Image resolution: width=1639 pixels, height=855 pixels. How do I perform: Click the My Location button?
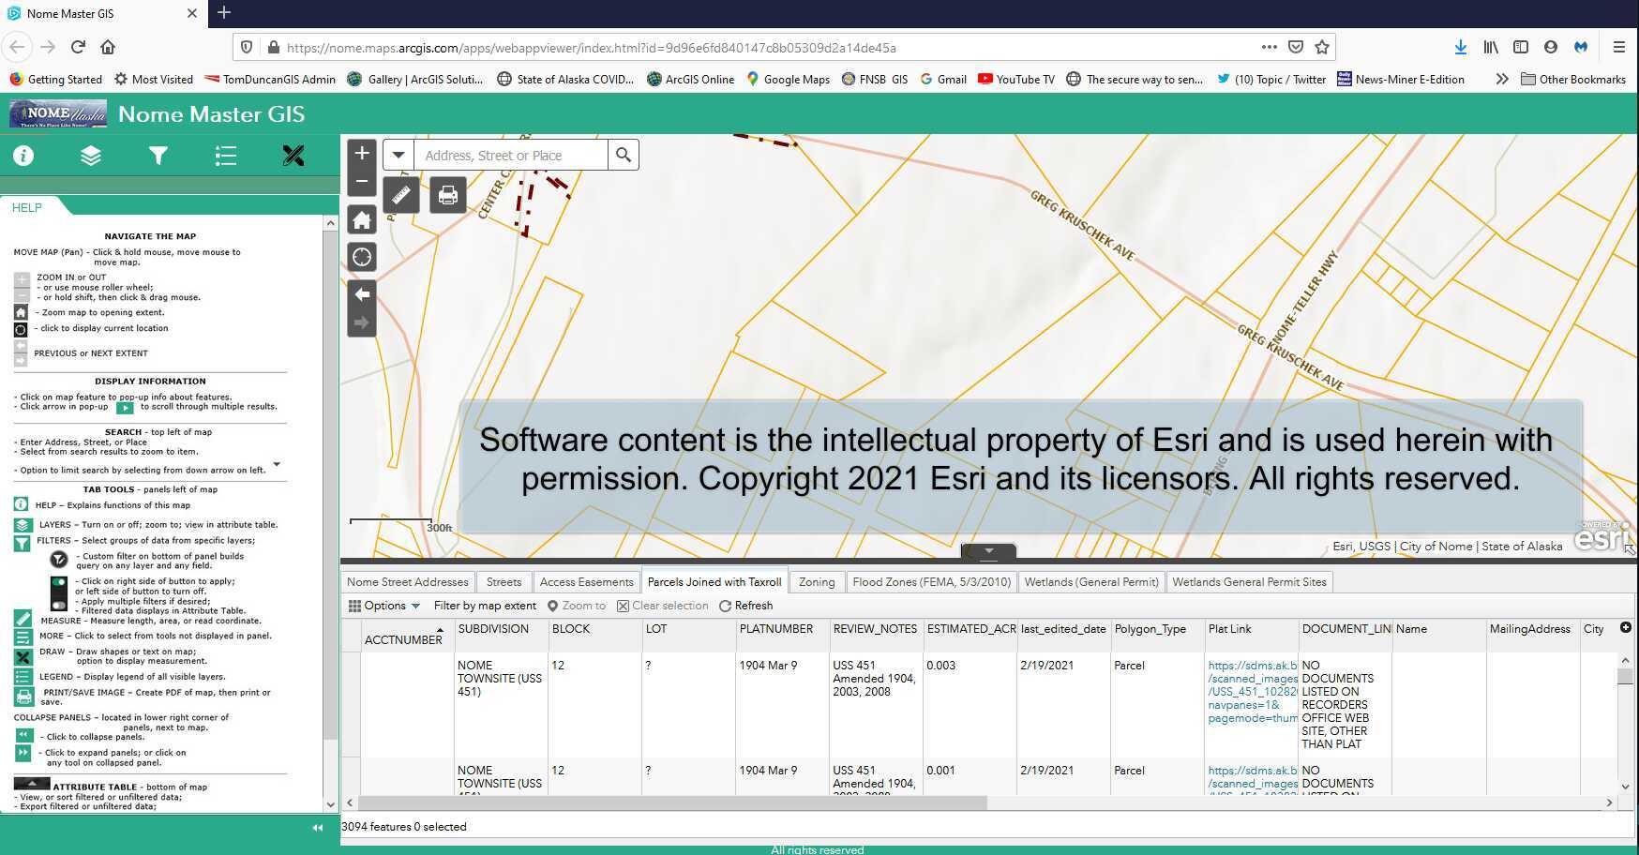(362, 257)
